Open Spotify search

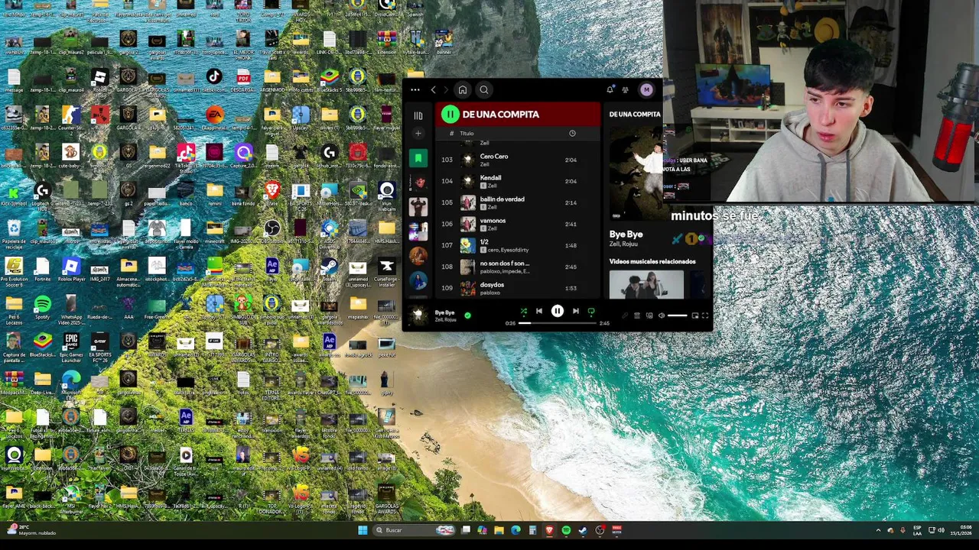[484, 90]
